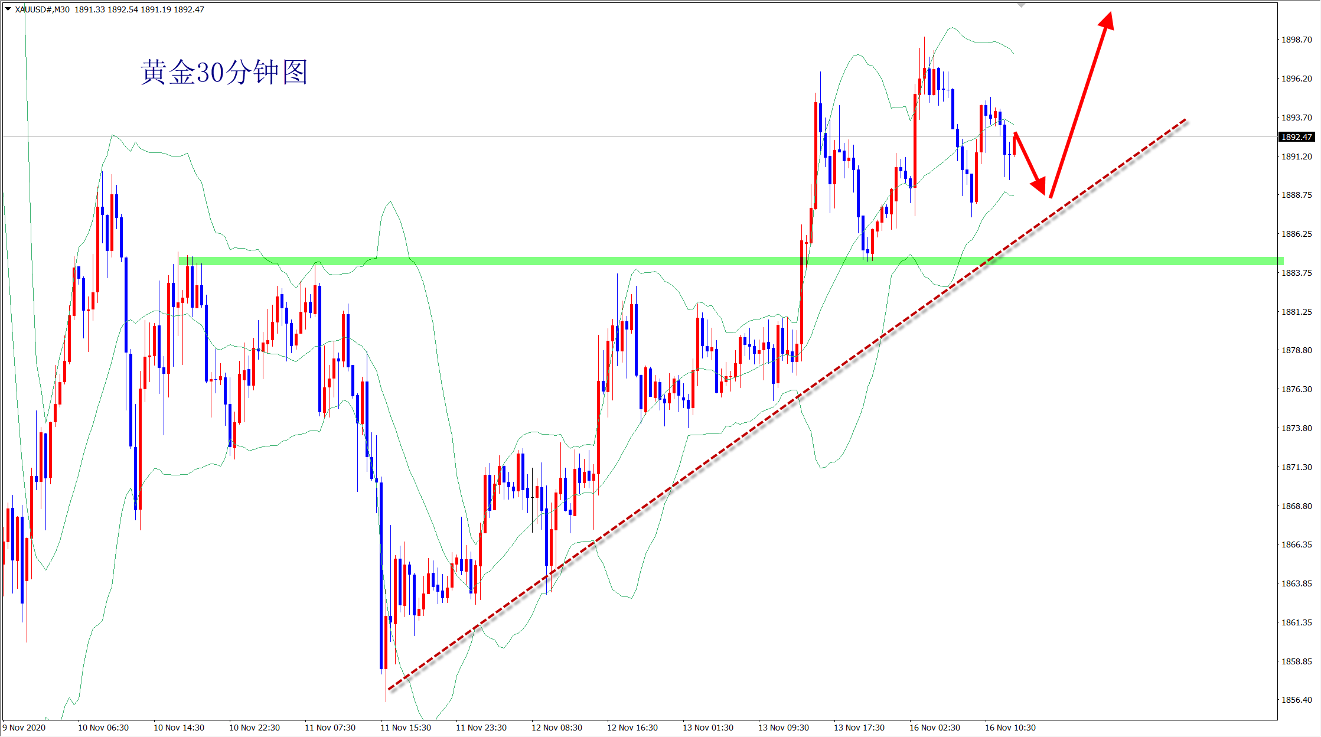This screenshot has width=1321, height=737.
Task: Click the 10 Nov 14:30 time label
Action: tap(179, 728)
